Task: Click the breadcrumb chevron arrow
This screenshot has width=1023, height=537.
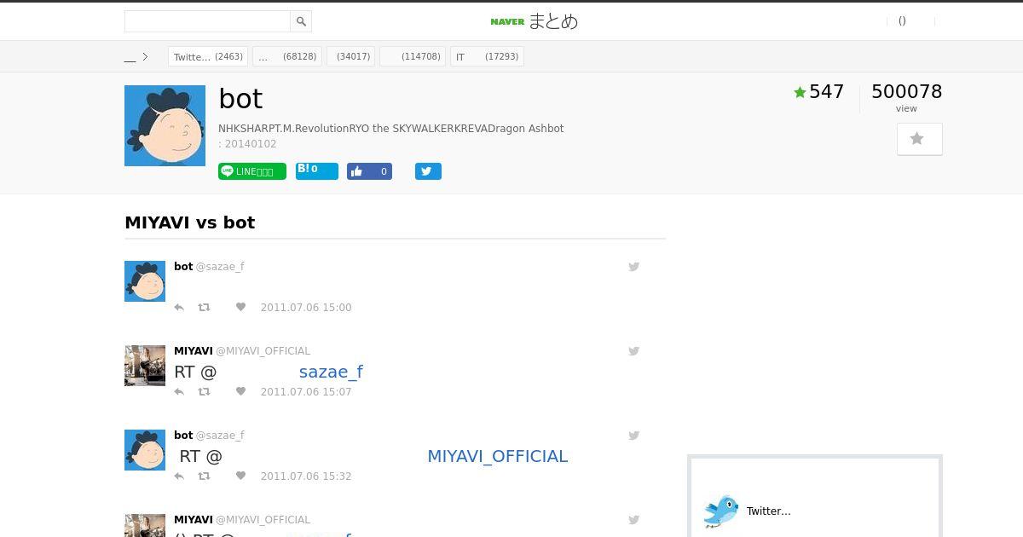Action: tap(145, 57)
